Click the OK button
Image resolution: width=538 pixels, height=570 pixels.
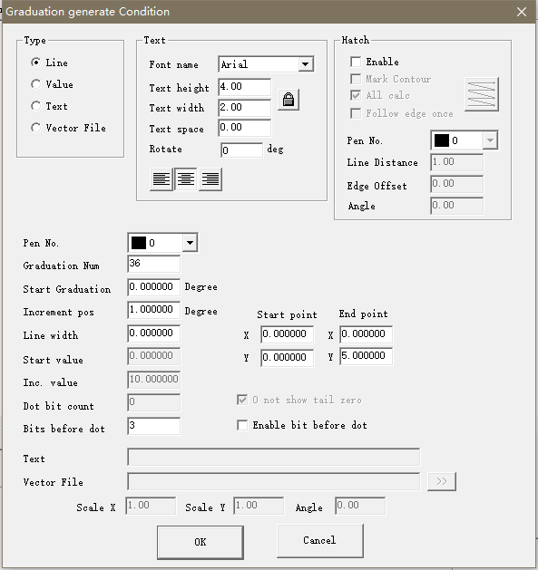[x=201, y=542]
